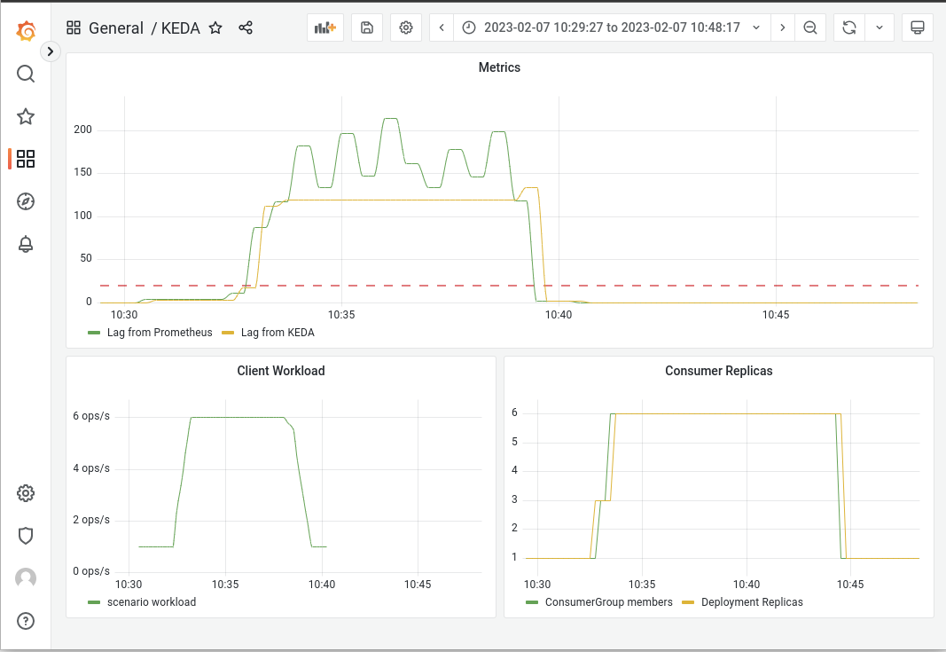
Task: Zoom out the time range
Action: click(810, 27)
